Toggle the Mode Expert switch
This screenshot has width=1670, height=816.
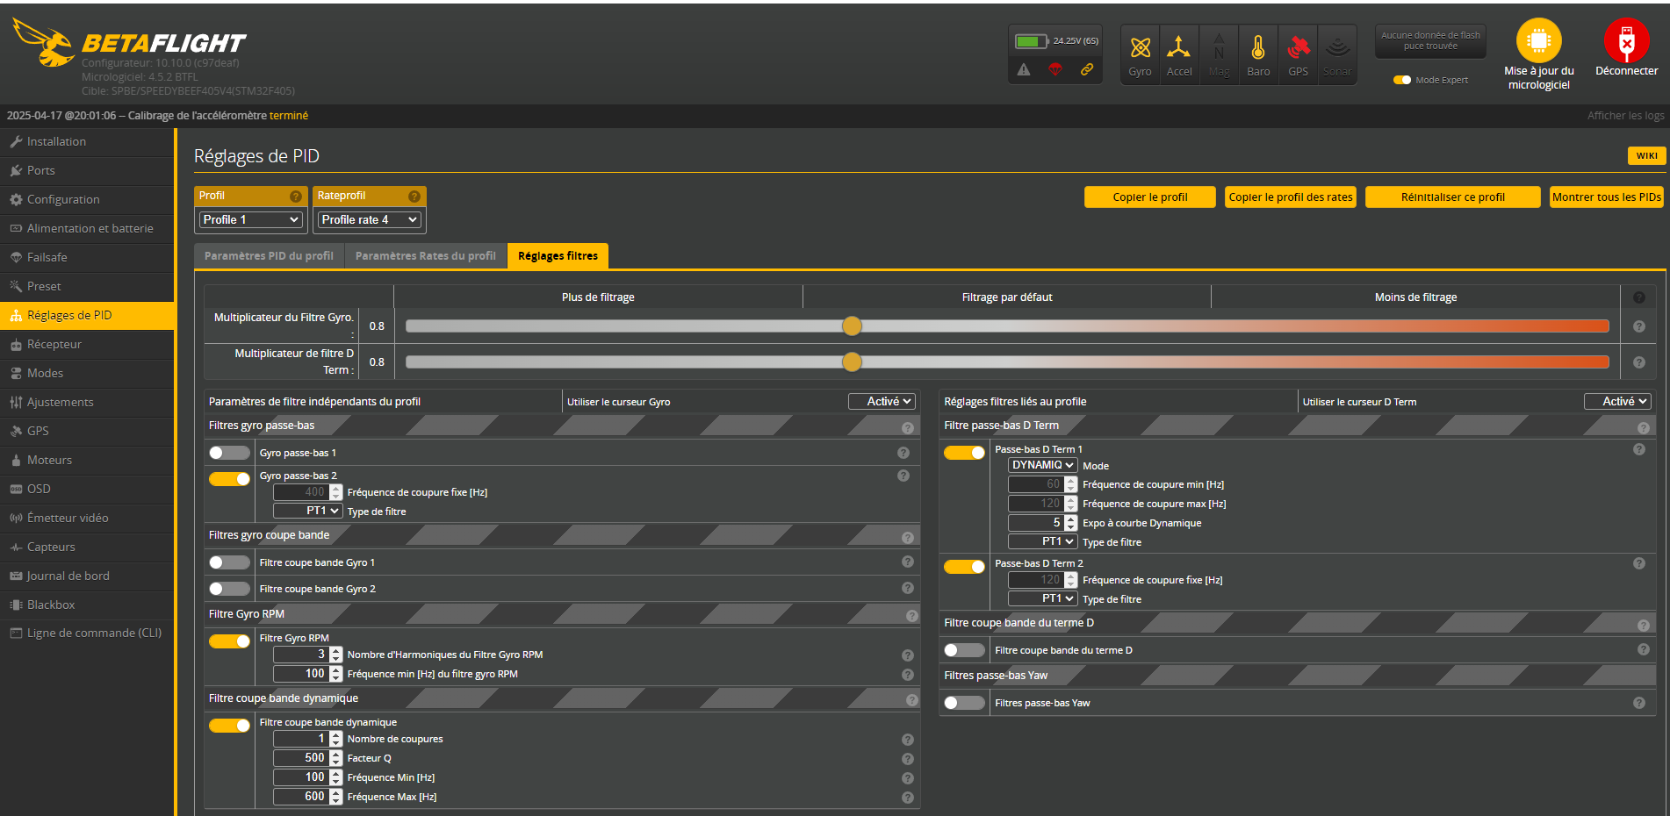point(1402,80)
